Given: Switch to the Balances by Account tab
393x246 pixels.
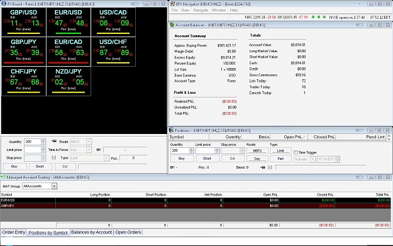Looking at the screenshot, I should (x=91, y=232).
